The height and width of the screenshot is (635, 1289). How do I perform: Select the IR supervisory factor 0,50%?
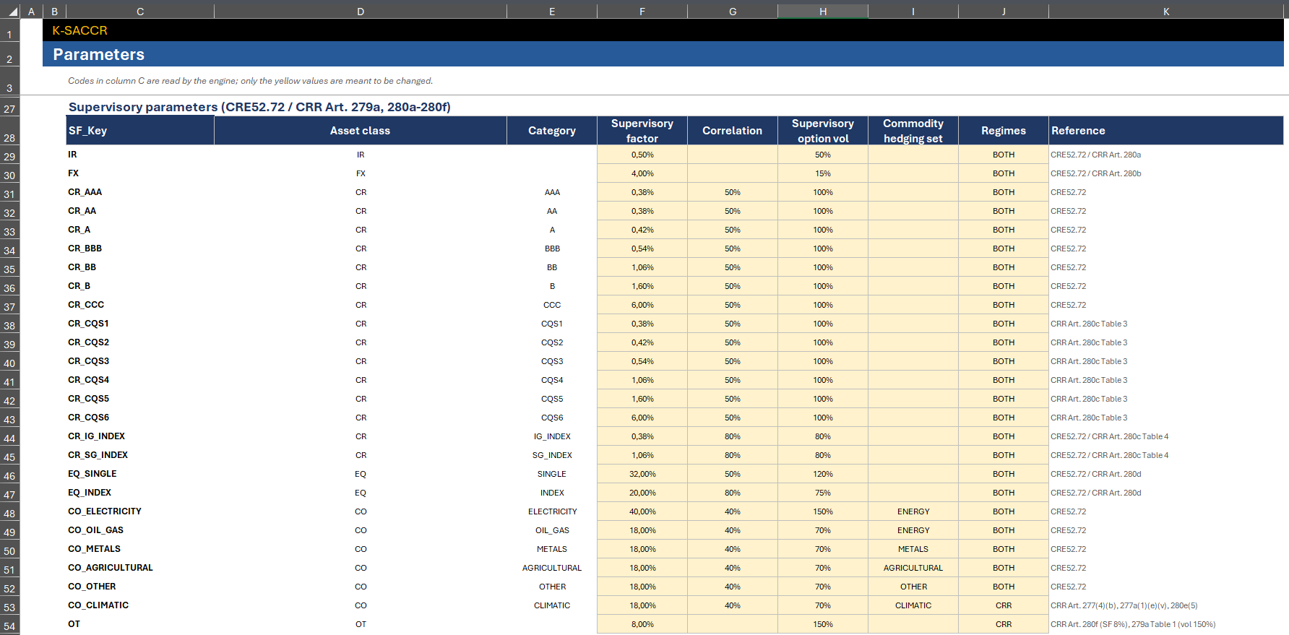pyautogui.click(x=642, y=155)
